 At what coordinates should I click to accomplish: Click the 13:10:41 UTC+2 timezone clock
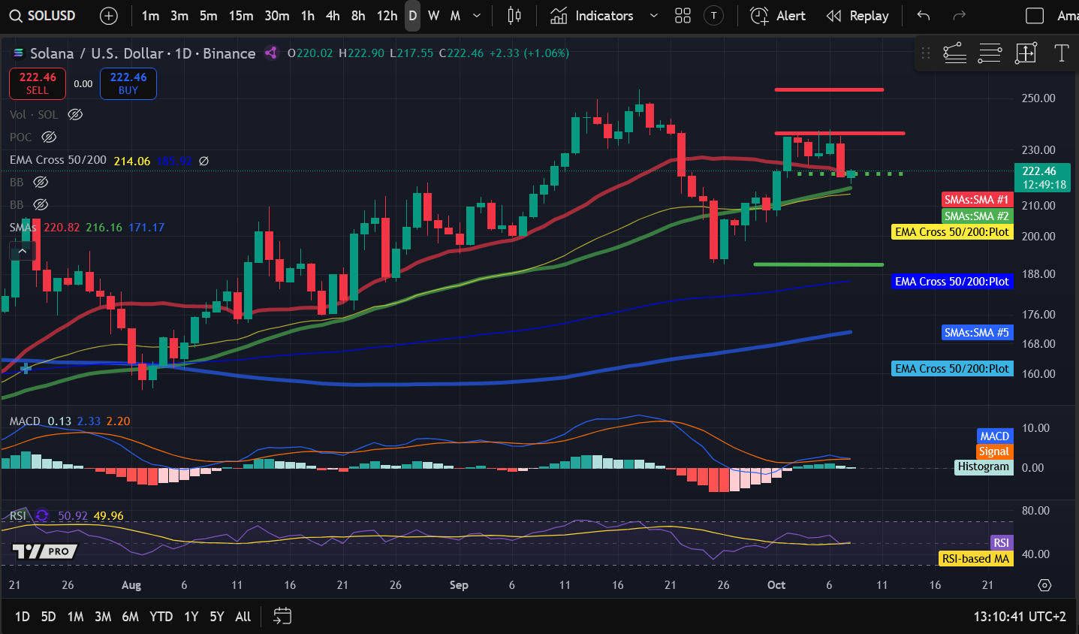(x=1020, y=617)
